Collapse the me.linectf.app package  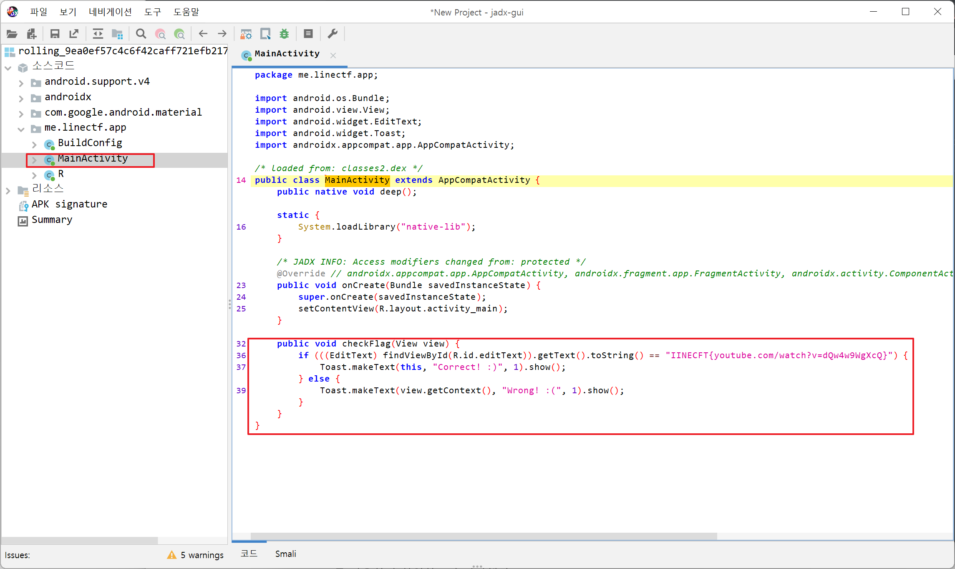[x=21, y=129]
